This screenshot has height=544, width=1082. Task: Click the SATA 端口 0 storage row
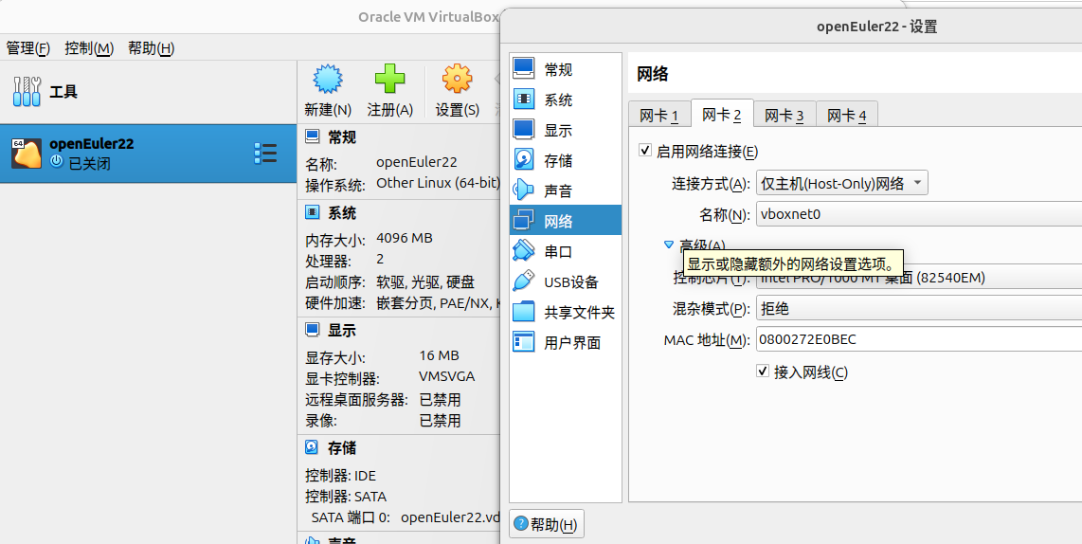406,517
